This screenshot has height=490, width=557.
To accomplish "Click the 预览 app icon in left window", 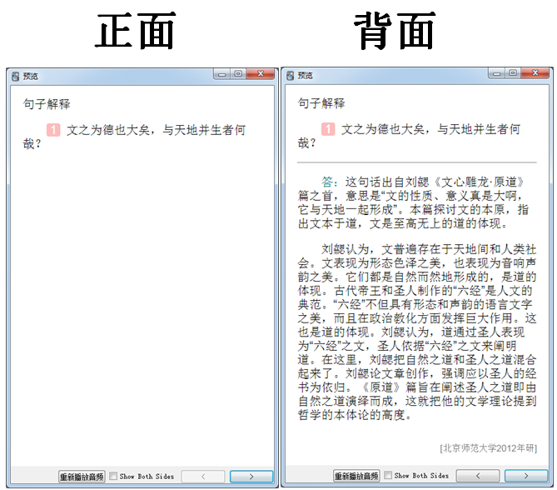I will click(x=15, y=77).
